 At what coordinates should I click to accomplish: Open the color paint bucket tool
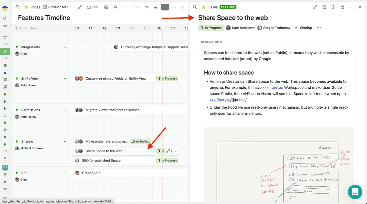point(156,7)
